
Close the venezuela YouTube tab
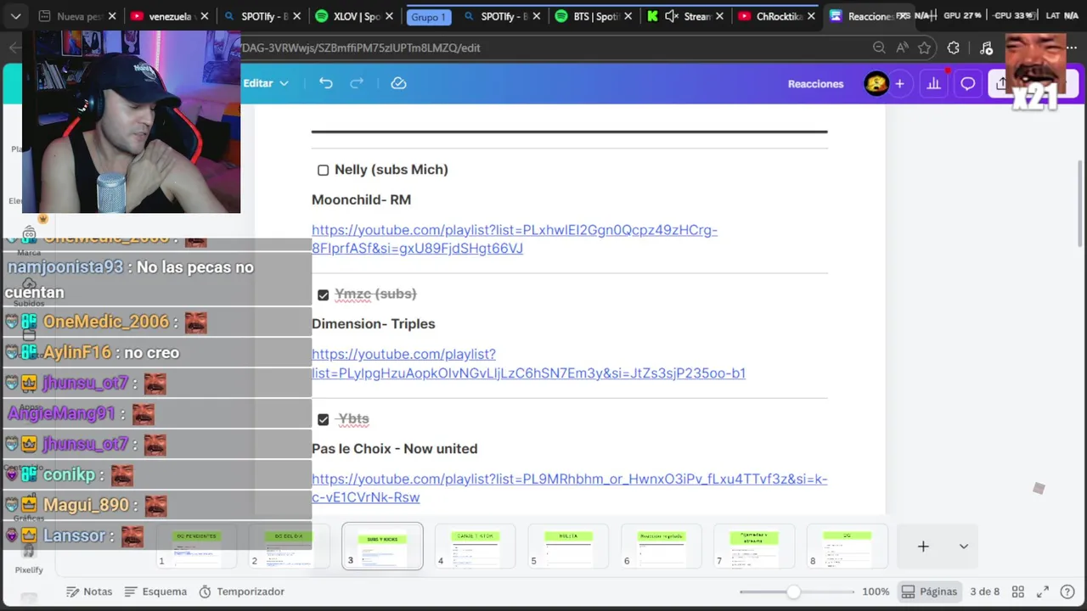(x=205, y=16)
